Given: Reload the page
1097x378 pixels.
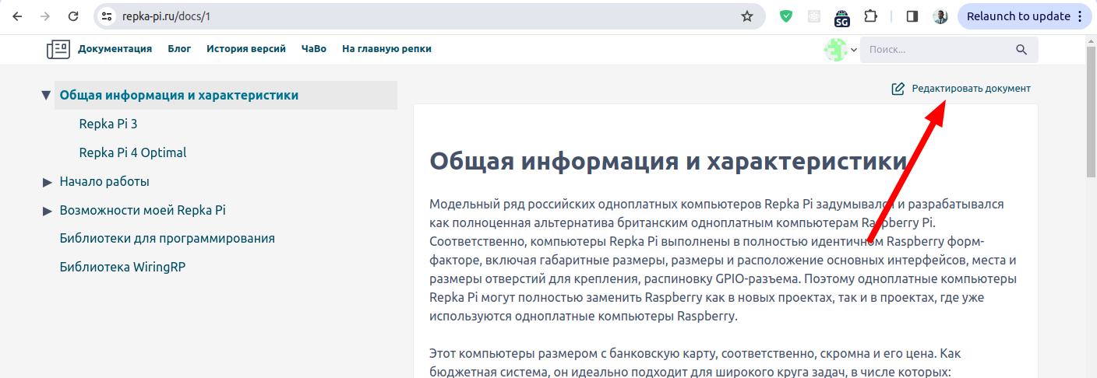Looking at the screenshot, I should 73,16.
